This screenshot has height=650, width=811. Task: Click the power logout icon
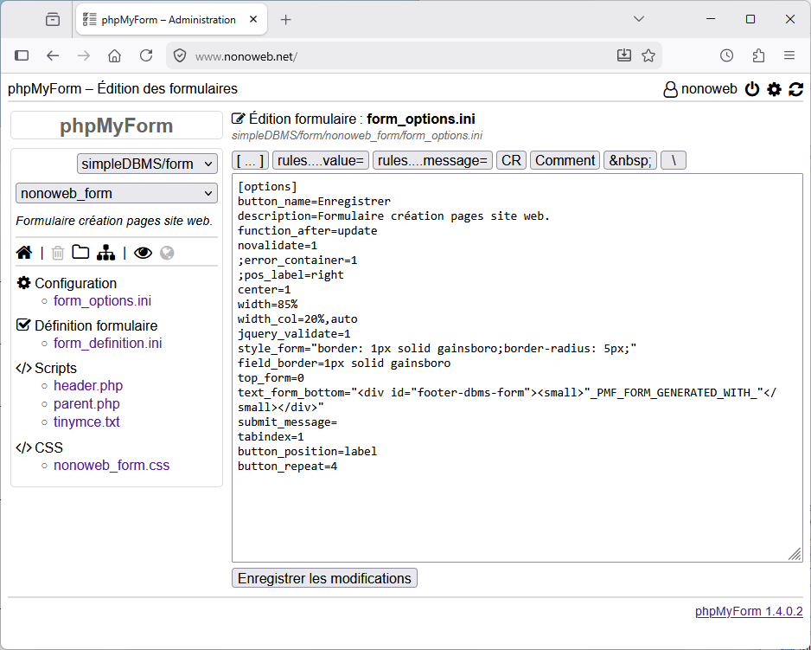click(x=752, y=89)
